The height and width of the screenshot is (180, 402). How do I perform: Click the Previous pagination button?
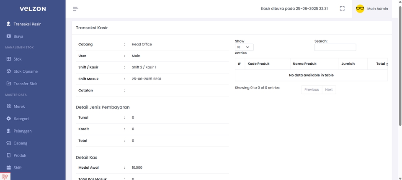point(312,89)
